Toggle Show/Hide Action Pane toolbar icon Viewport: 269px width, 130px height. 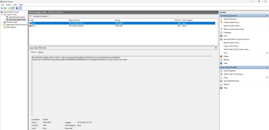tap(20, 8)
